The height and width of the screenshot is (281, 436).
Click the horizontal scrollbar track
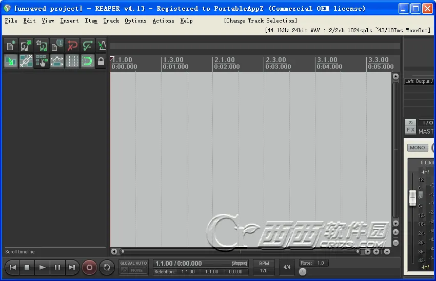point(240,252)
